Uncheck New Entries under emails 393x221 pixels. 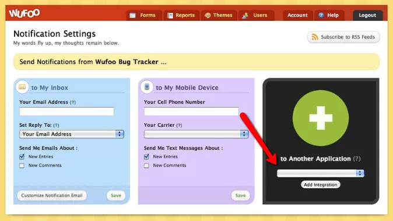pyautogui.click(x=22, y=156)
